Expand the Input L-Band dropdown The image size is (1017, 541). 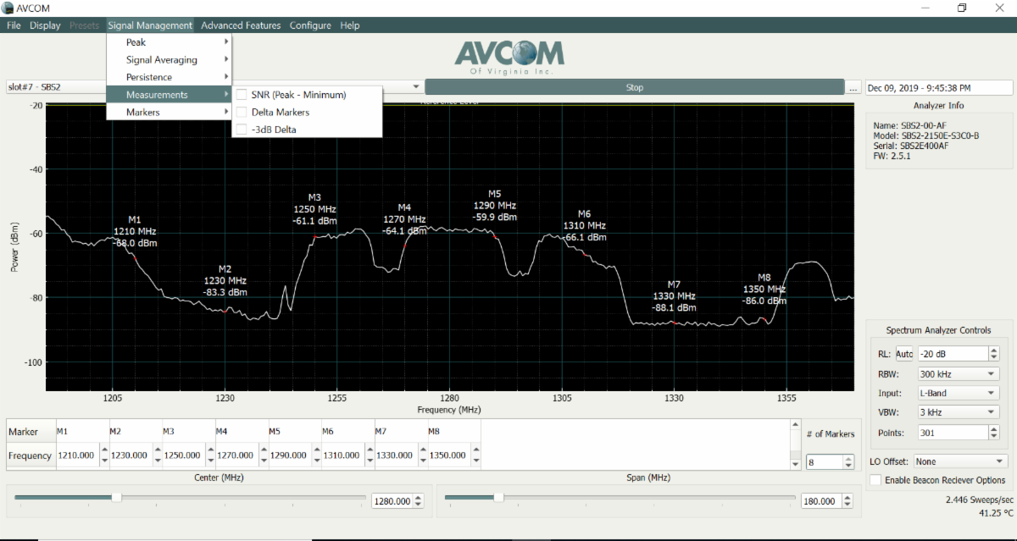(958, 393)
